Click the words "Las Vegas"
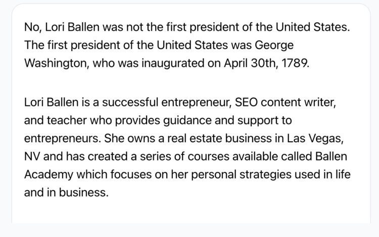 point(315,139)
